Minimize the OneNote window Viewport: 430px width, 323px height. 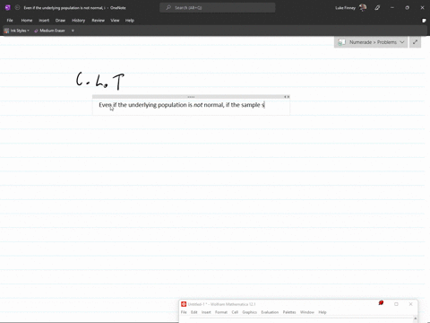(392, 8)
